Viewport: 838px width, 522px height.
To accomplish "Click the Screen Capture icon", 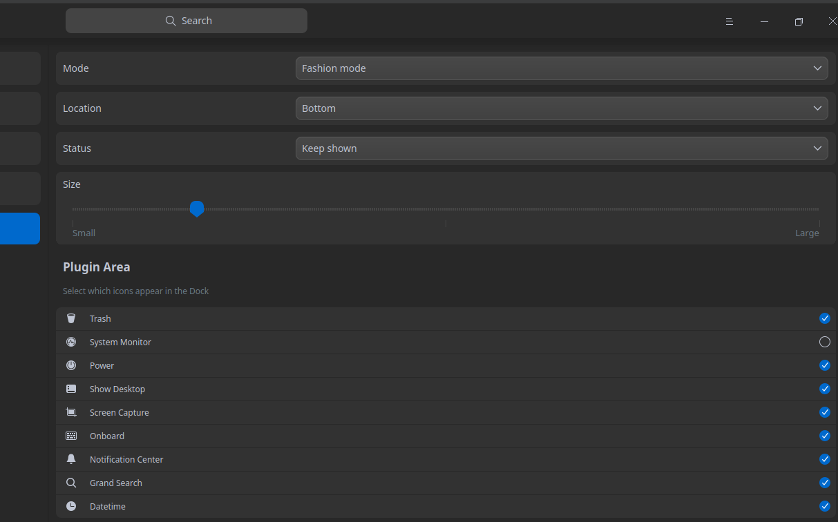I will pyautogui.click(x=71, y=412).
